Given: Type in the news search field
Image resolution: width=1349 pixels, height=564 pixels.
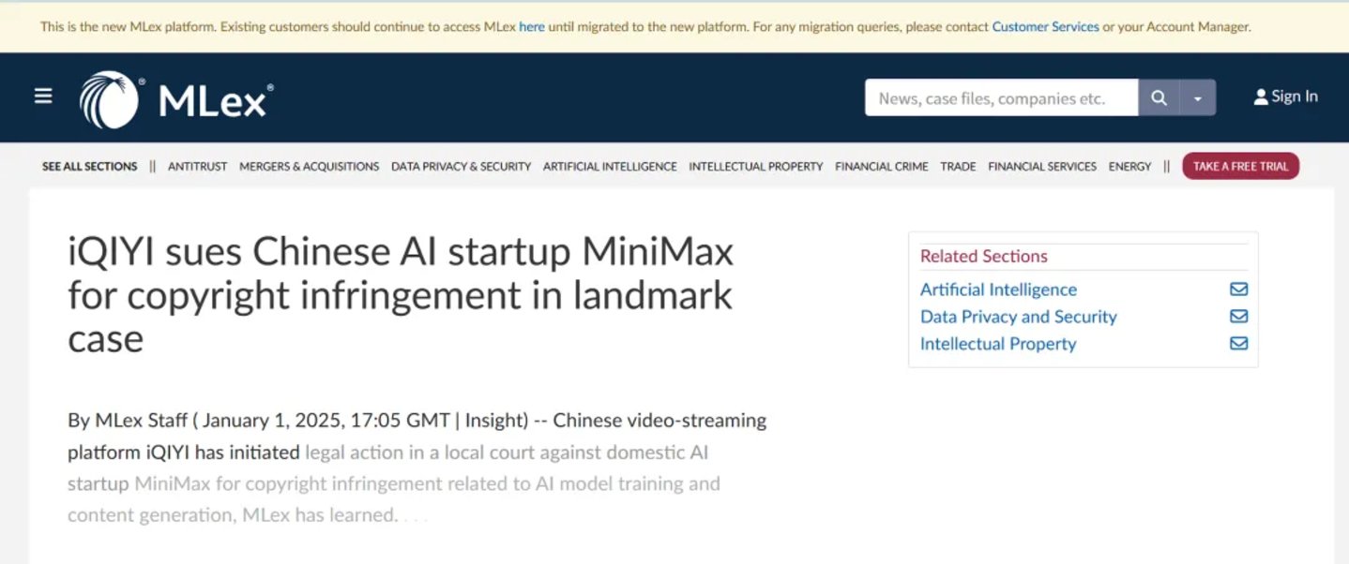Looking at the screenshot, I should (x=1001, y=97).
